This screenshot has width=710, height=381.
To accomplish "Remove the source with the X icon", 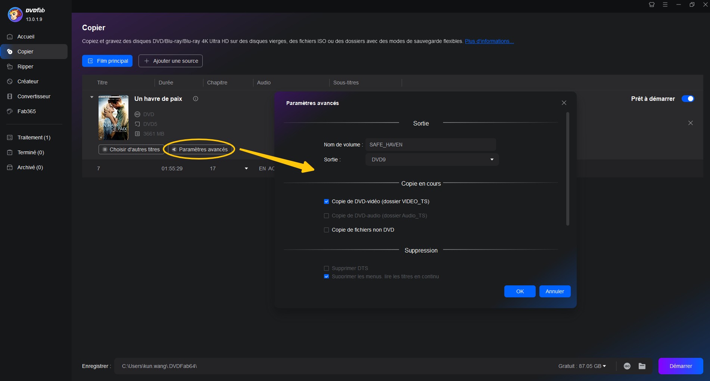I will 691,123.
